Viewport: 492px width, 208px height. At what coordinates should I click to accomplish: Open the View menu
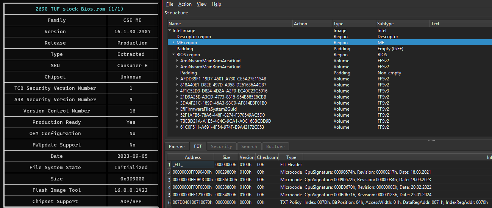pyautogui.click(x=202, y=4)
